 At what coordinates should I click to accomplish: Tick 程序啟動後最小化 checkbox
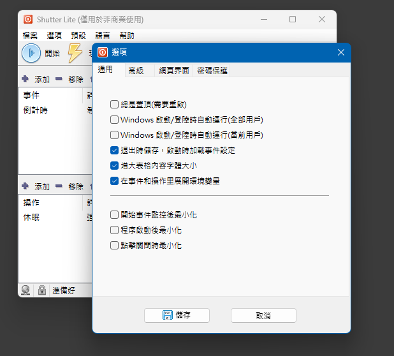click(x=114, y=230)
